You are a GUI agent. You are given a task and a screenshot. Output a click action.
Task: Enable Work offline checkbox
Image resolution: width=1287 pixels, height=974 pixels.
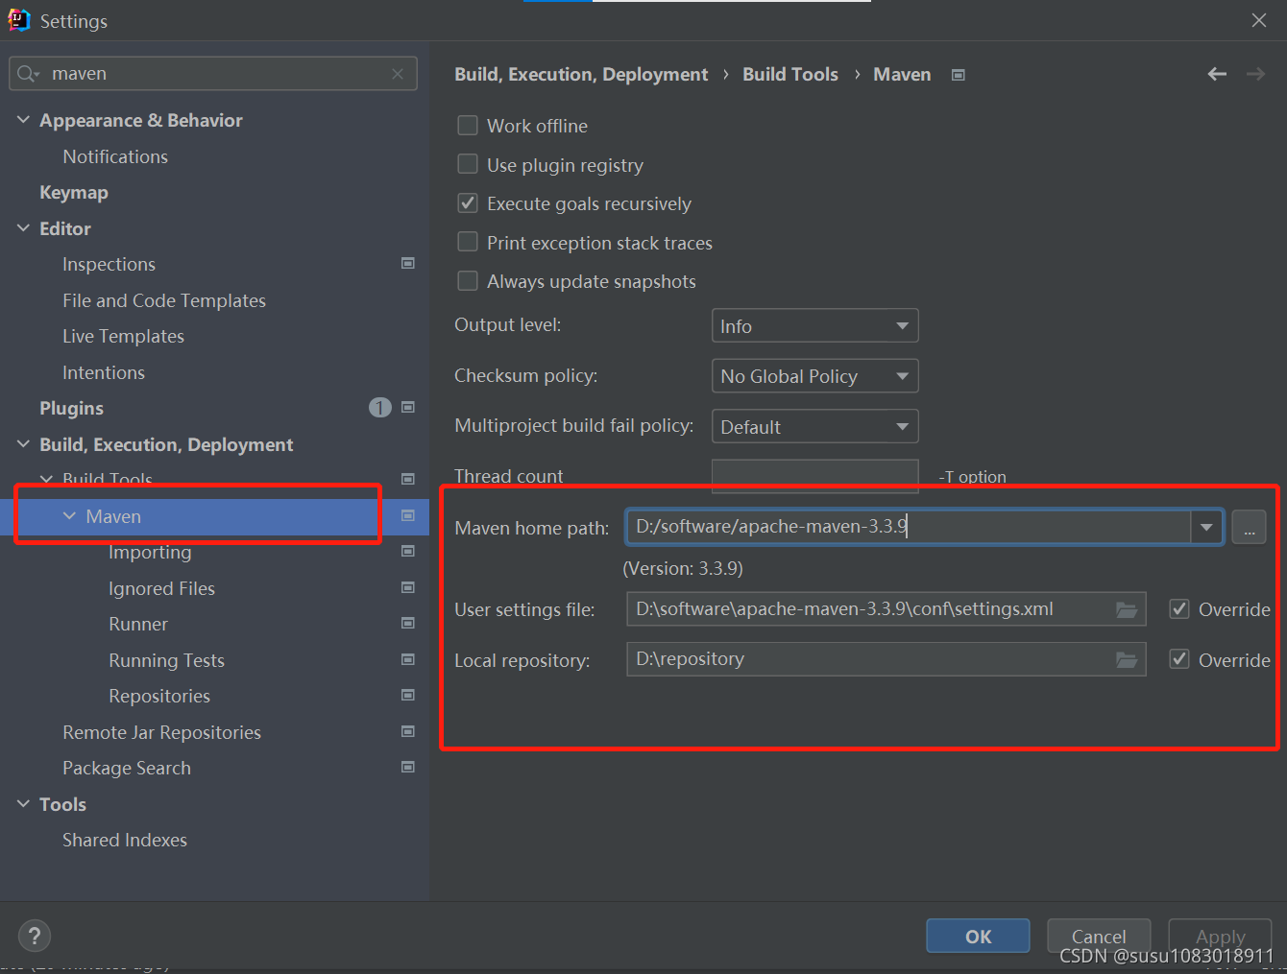click(468, 126)
